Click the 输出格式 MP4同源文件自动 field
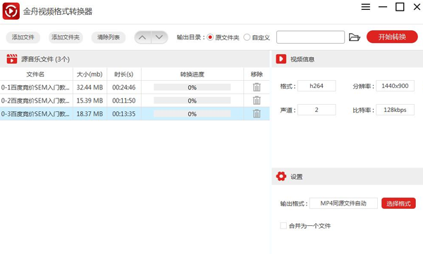Viewport: 423px width, 254px height. pyautogui.click(x=343, y=203)
